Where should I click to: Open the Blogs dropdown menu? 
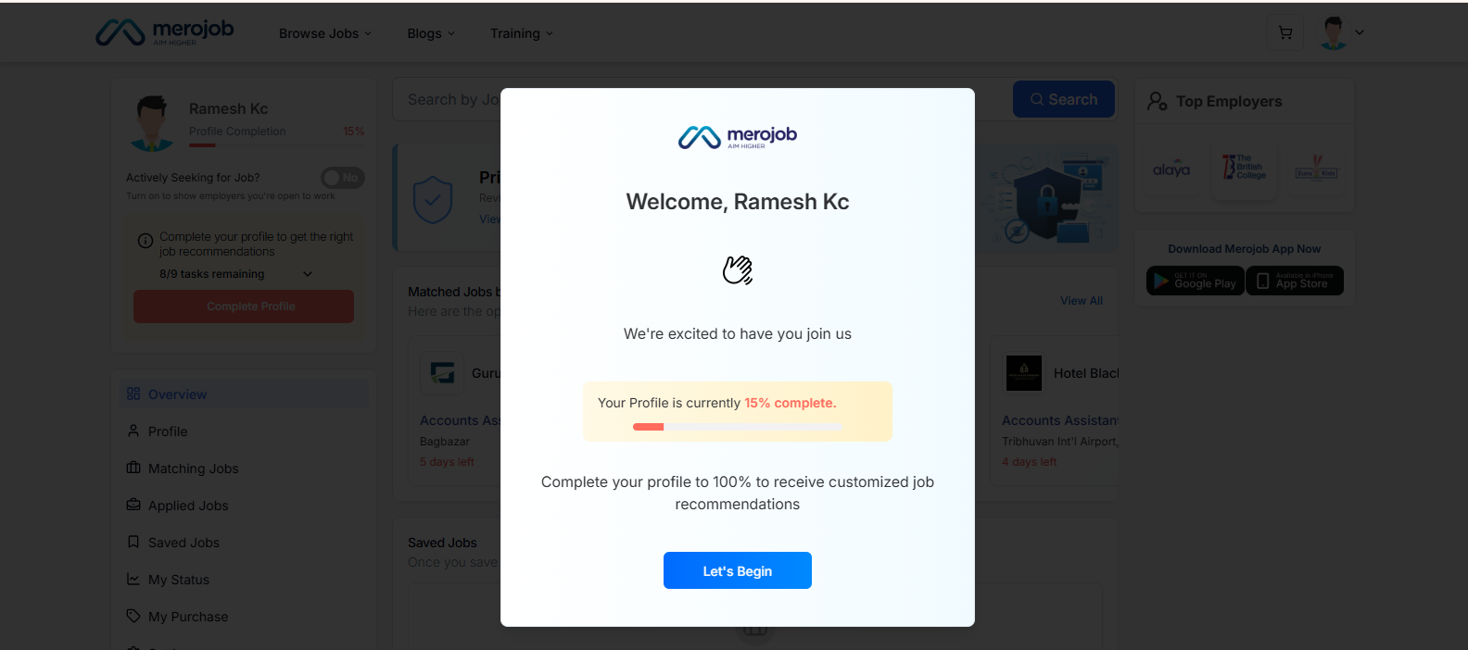431,33
